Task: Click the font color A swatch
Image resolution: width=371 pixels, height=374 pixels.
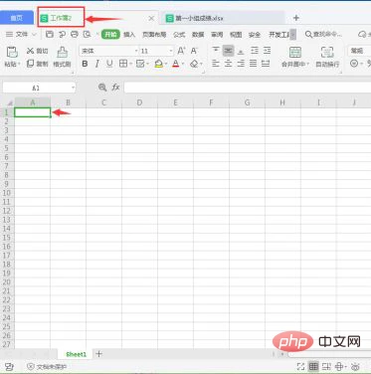Action: (176, 64)
